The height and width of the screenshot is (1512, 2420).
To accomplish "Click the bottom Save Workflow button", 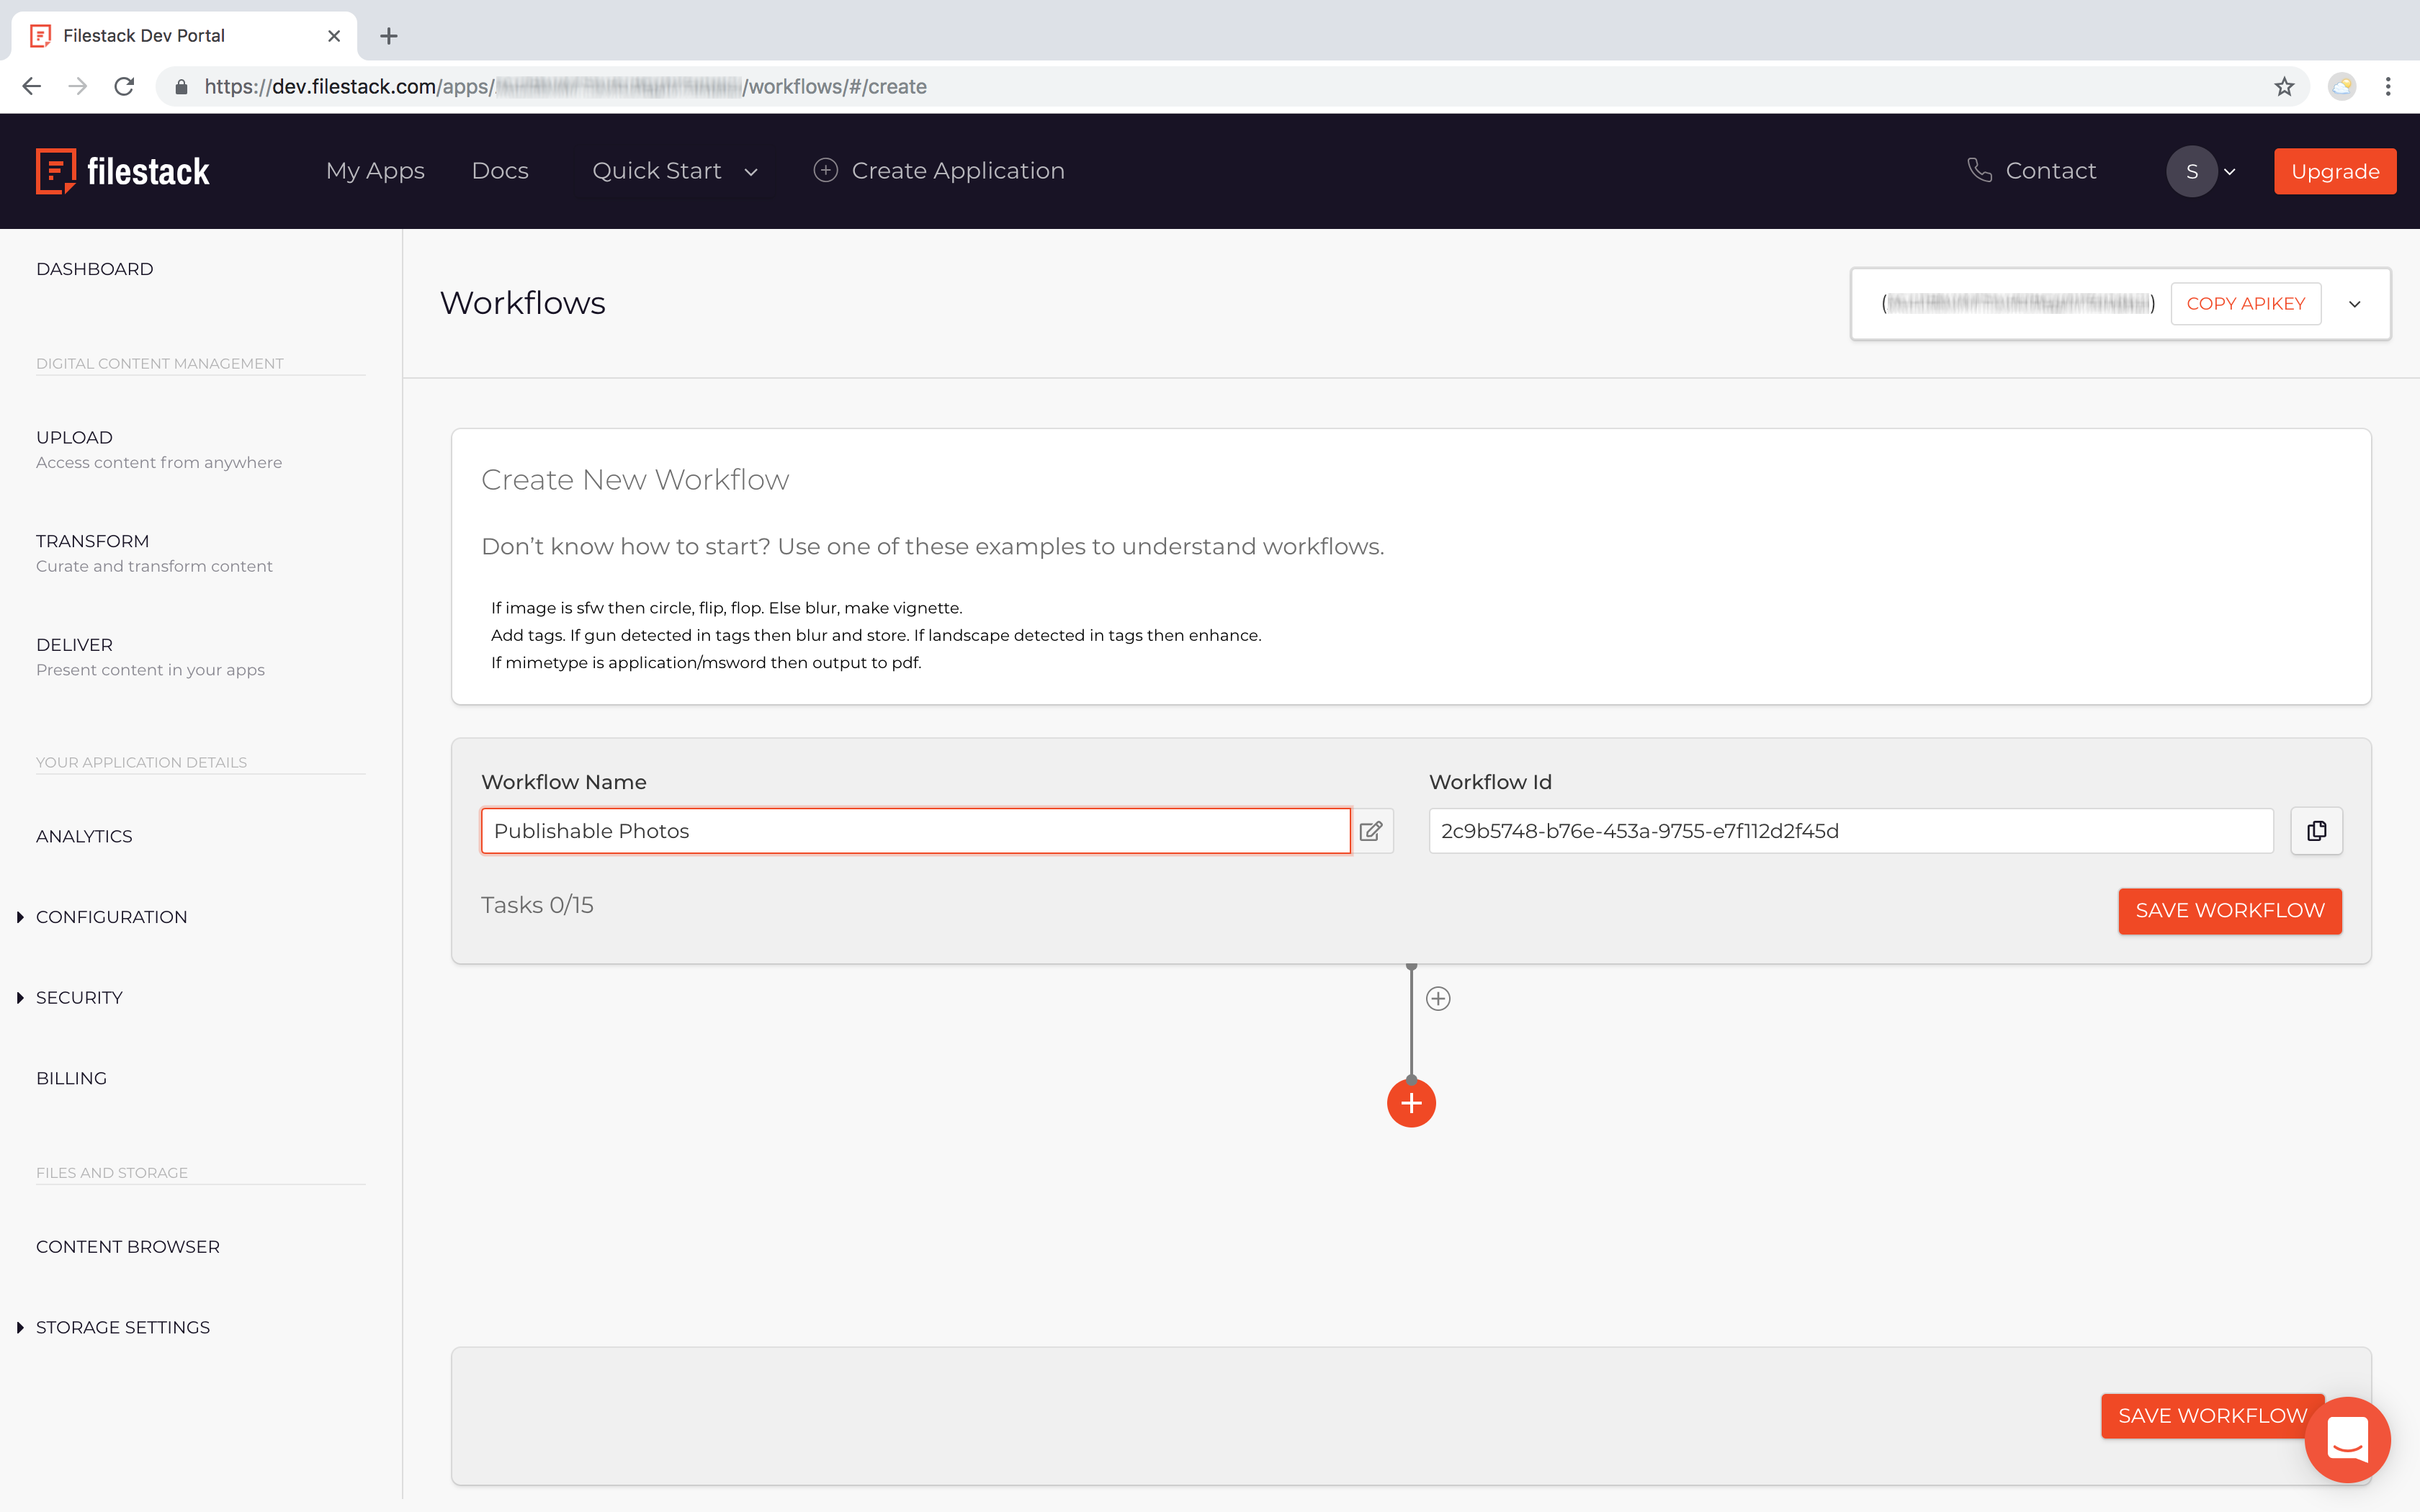I will 2211,1416.
